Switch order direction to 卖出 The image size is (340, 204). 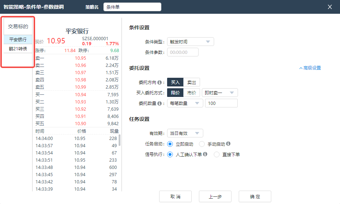click(192, 82)
